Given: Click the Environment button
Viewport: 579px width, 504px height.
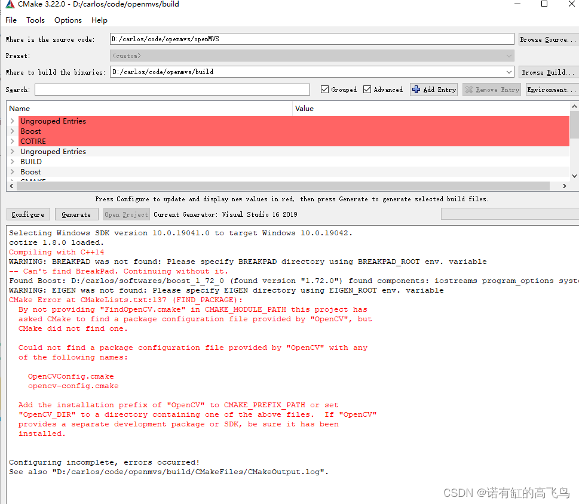Looking at the screenshot, I should click(x=552, y=90).
